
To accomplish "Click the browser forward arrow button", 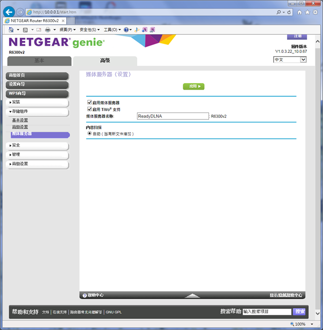I will click(20, 12).
